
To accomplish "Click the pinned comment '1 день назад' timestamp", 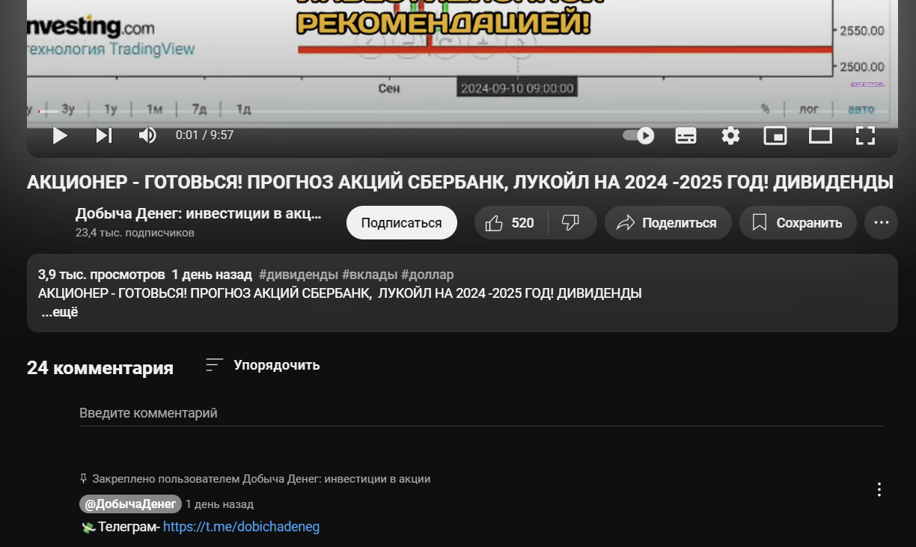I will [x=220, y=504].
